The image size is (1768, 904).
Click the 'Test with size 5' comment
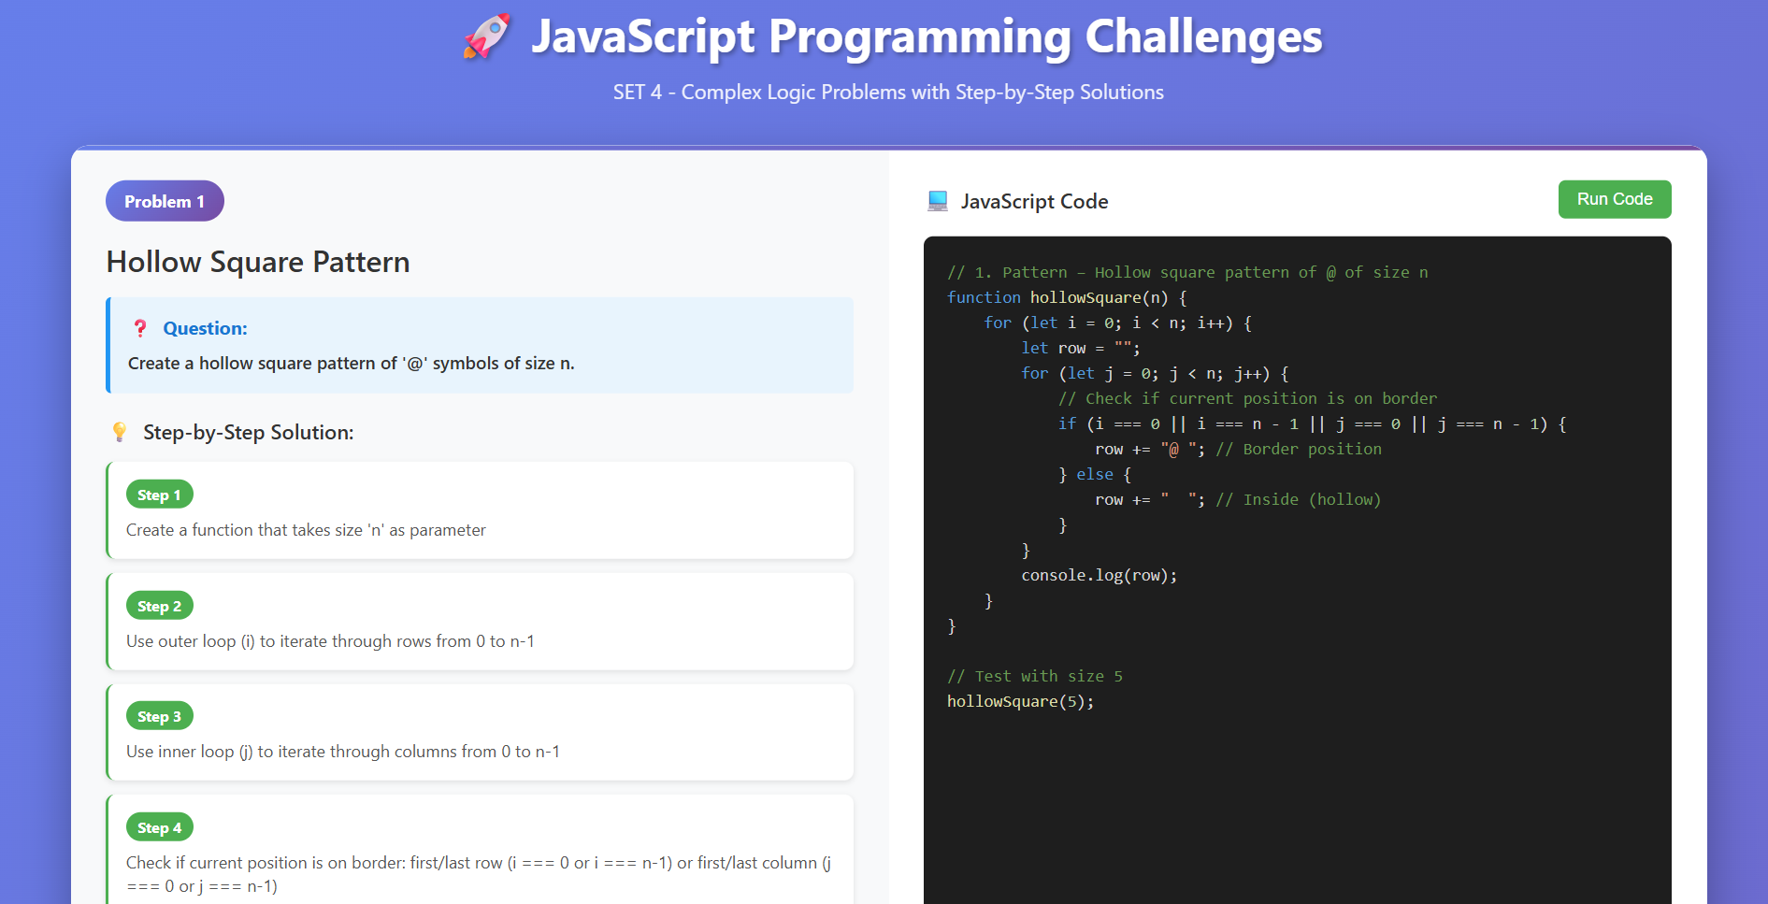(x=1034, y=676)
